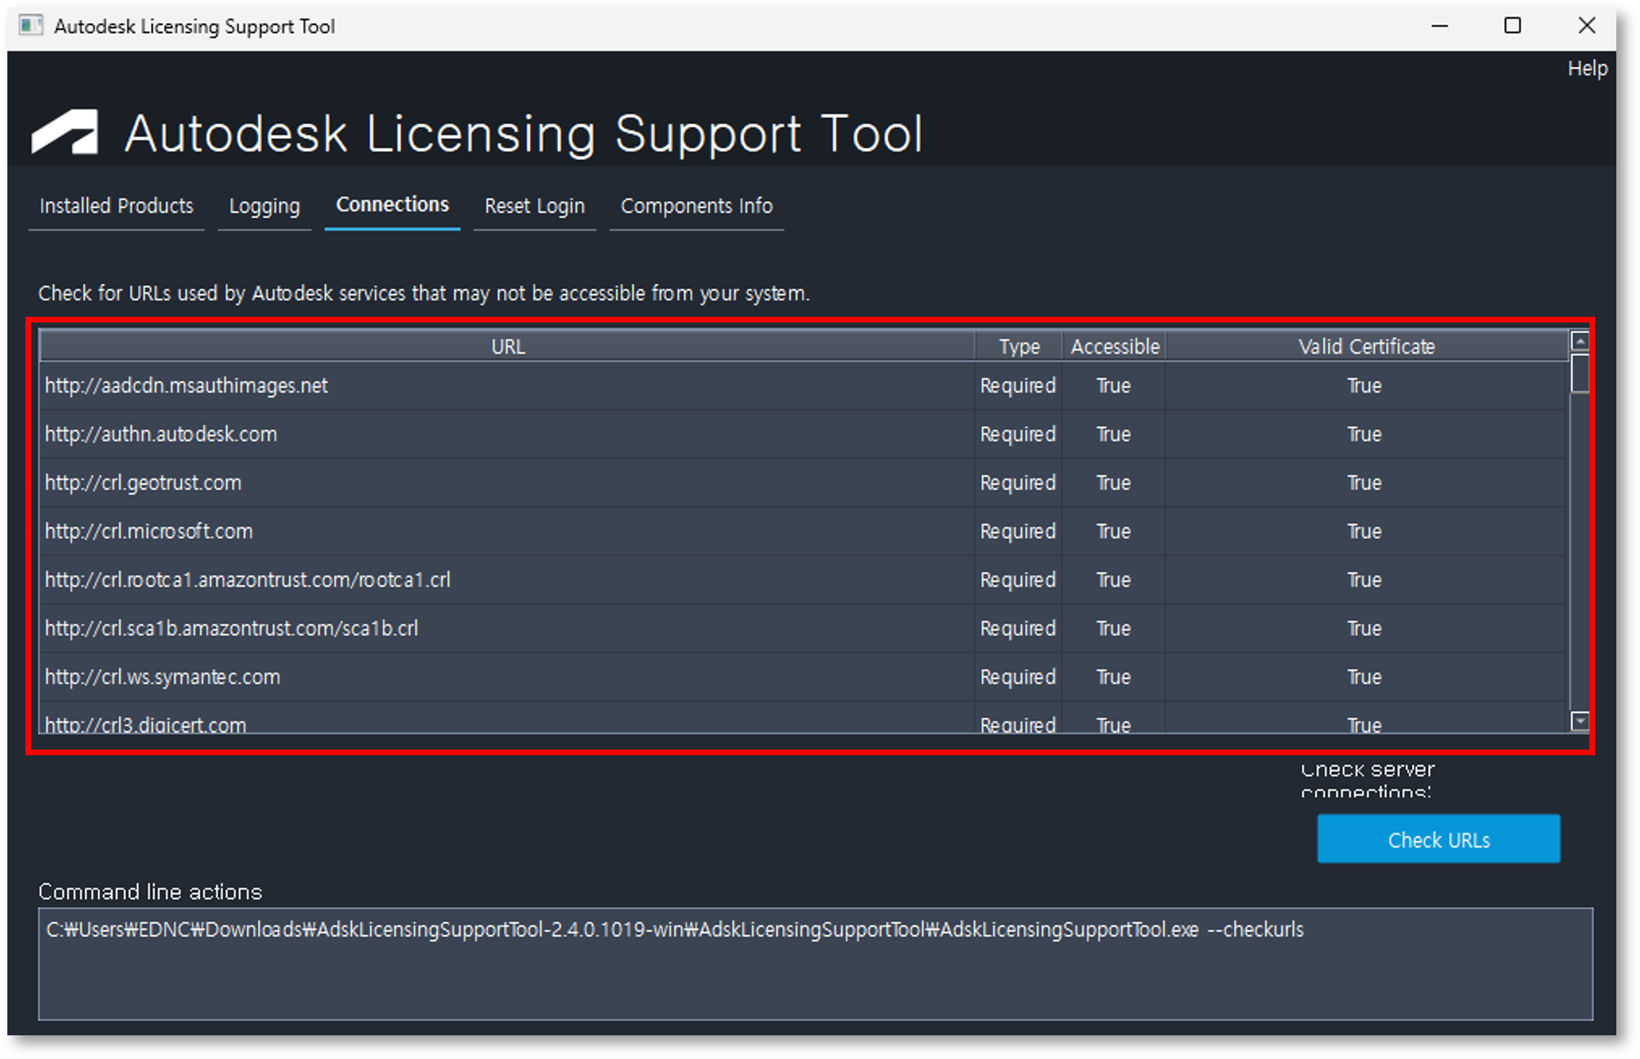Click the Accessible column header
The image size is (1640, 1059).
pos(1114,346)
